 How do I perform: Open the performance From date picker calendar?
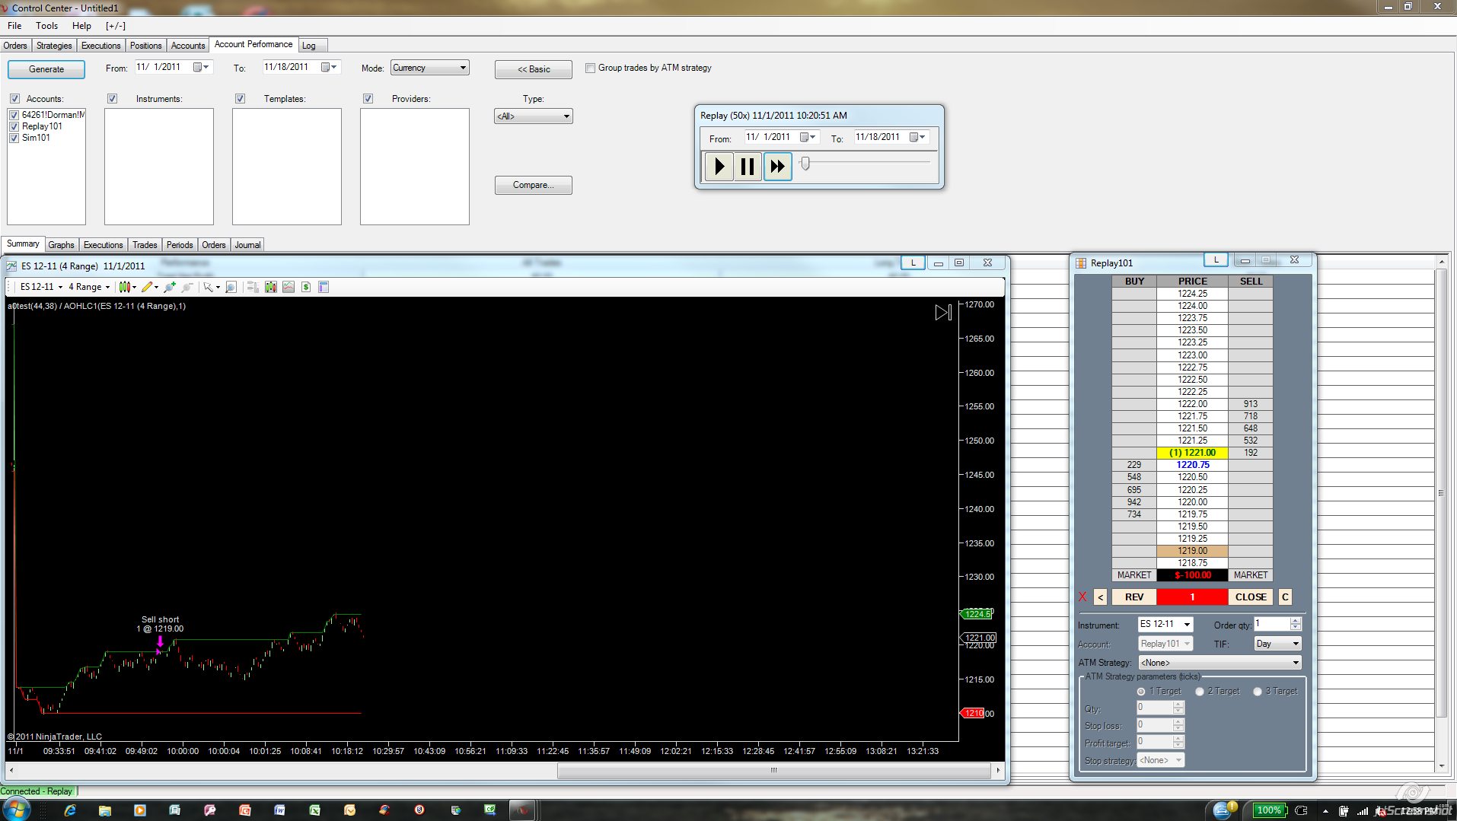[201, 67]
